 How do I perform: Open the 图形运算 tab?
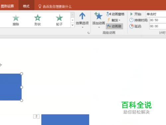coord(7,6)
